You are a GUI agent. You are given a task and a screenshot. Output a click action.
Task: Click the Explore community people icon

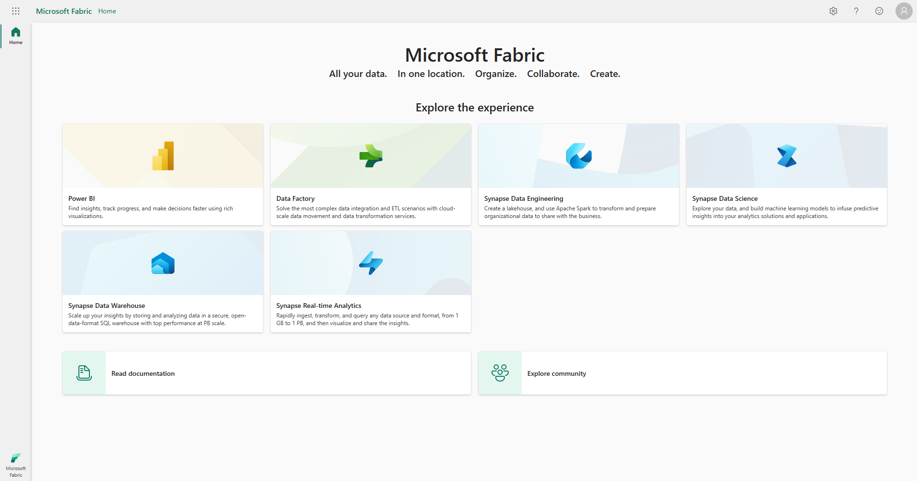[500, 373]
